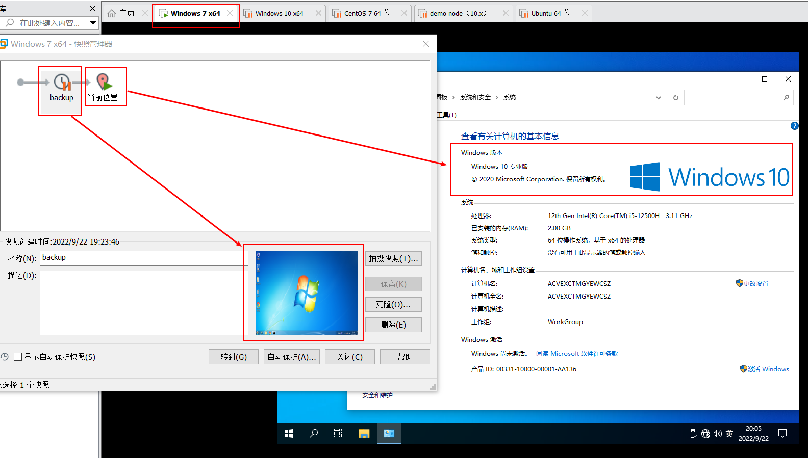Viewport: 808px width, 458px height.
Task: Click the snapshot tree start node
Action: [x=20, y=82]
